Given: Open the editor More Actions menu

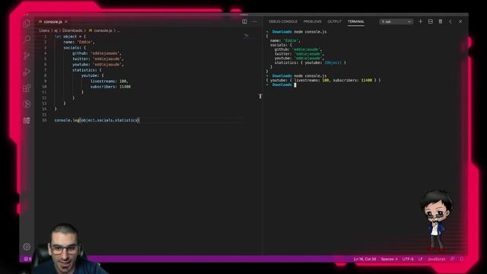Looking at the screenshot, I should (255, 21).
